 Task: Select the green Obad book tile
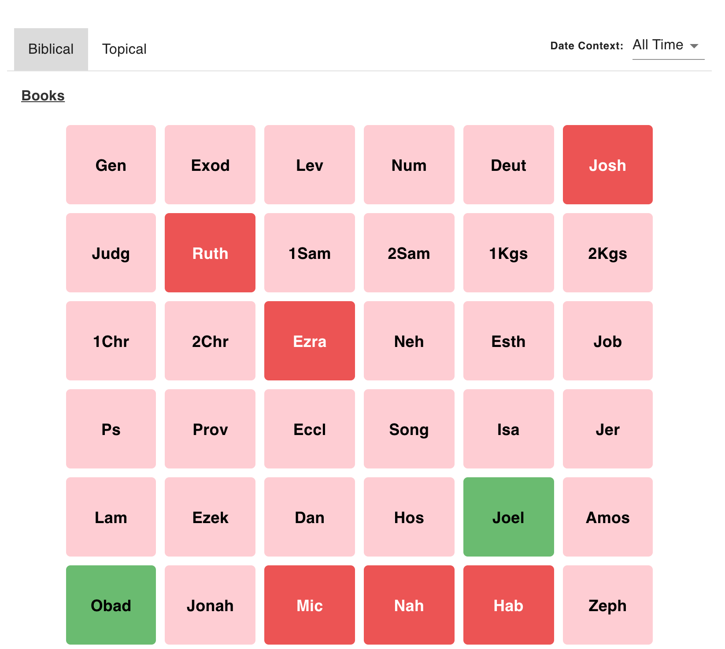pyautogui.click(x=111, y=605)
